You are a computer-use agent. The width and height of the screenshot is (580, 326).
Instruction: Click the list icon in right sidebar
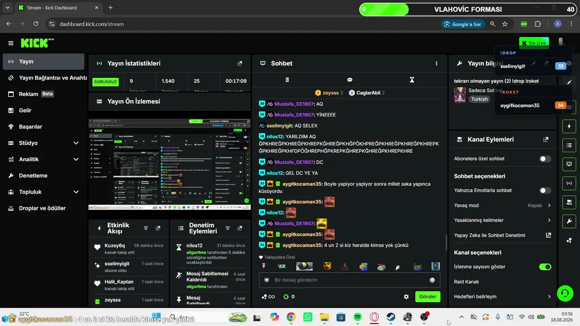[569, 145]
